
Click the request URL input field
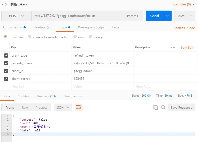pyautogui.click(x=76, y=16)
